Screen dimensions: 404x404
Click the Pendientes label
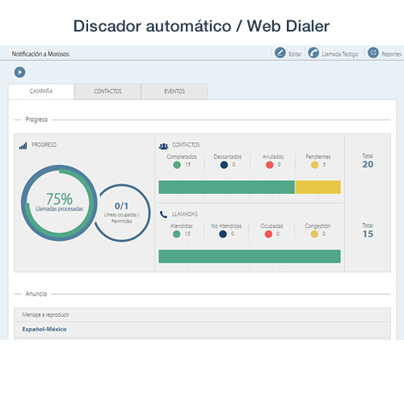click(x=318, y=157)
